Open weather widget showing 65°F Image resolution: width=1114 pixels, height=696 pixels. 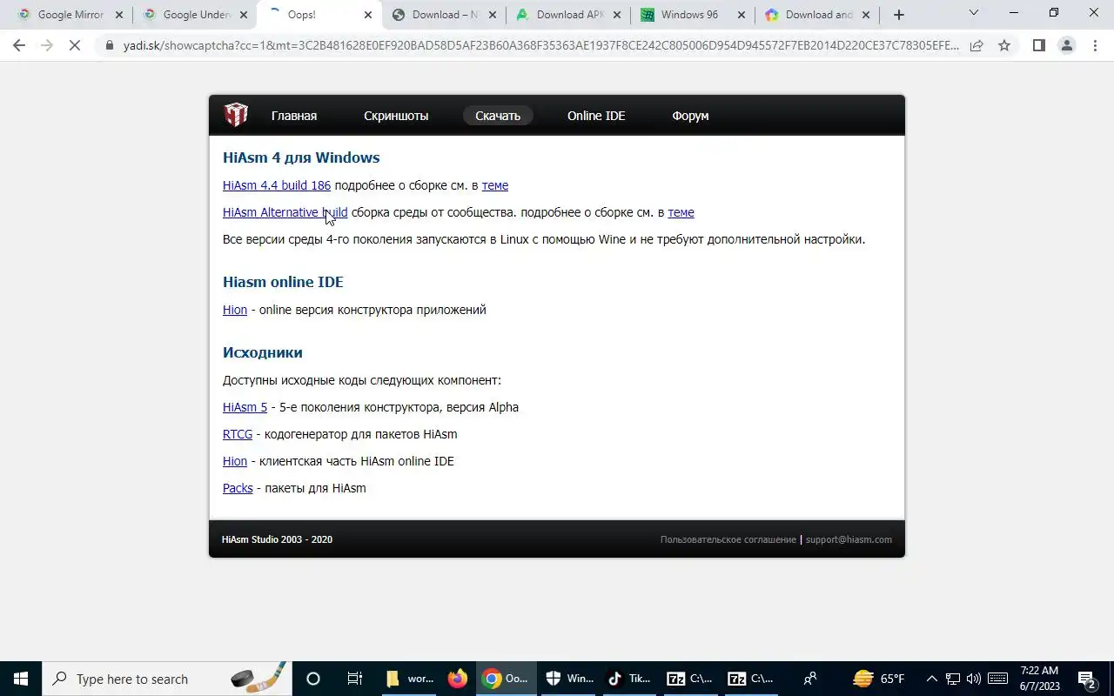coord(879,679)
